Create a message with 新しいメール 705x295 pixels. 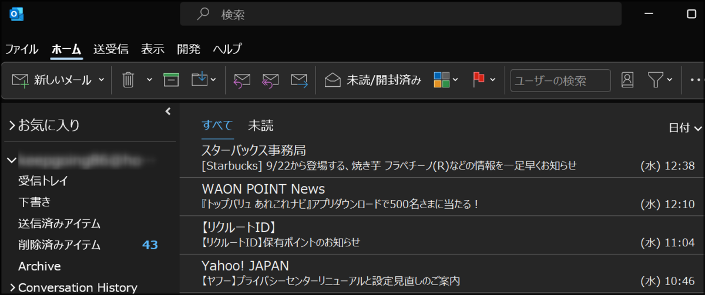pos(52,80)
